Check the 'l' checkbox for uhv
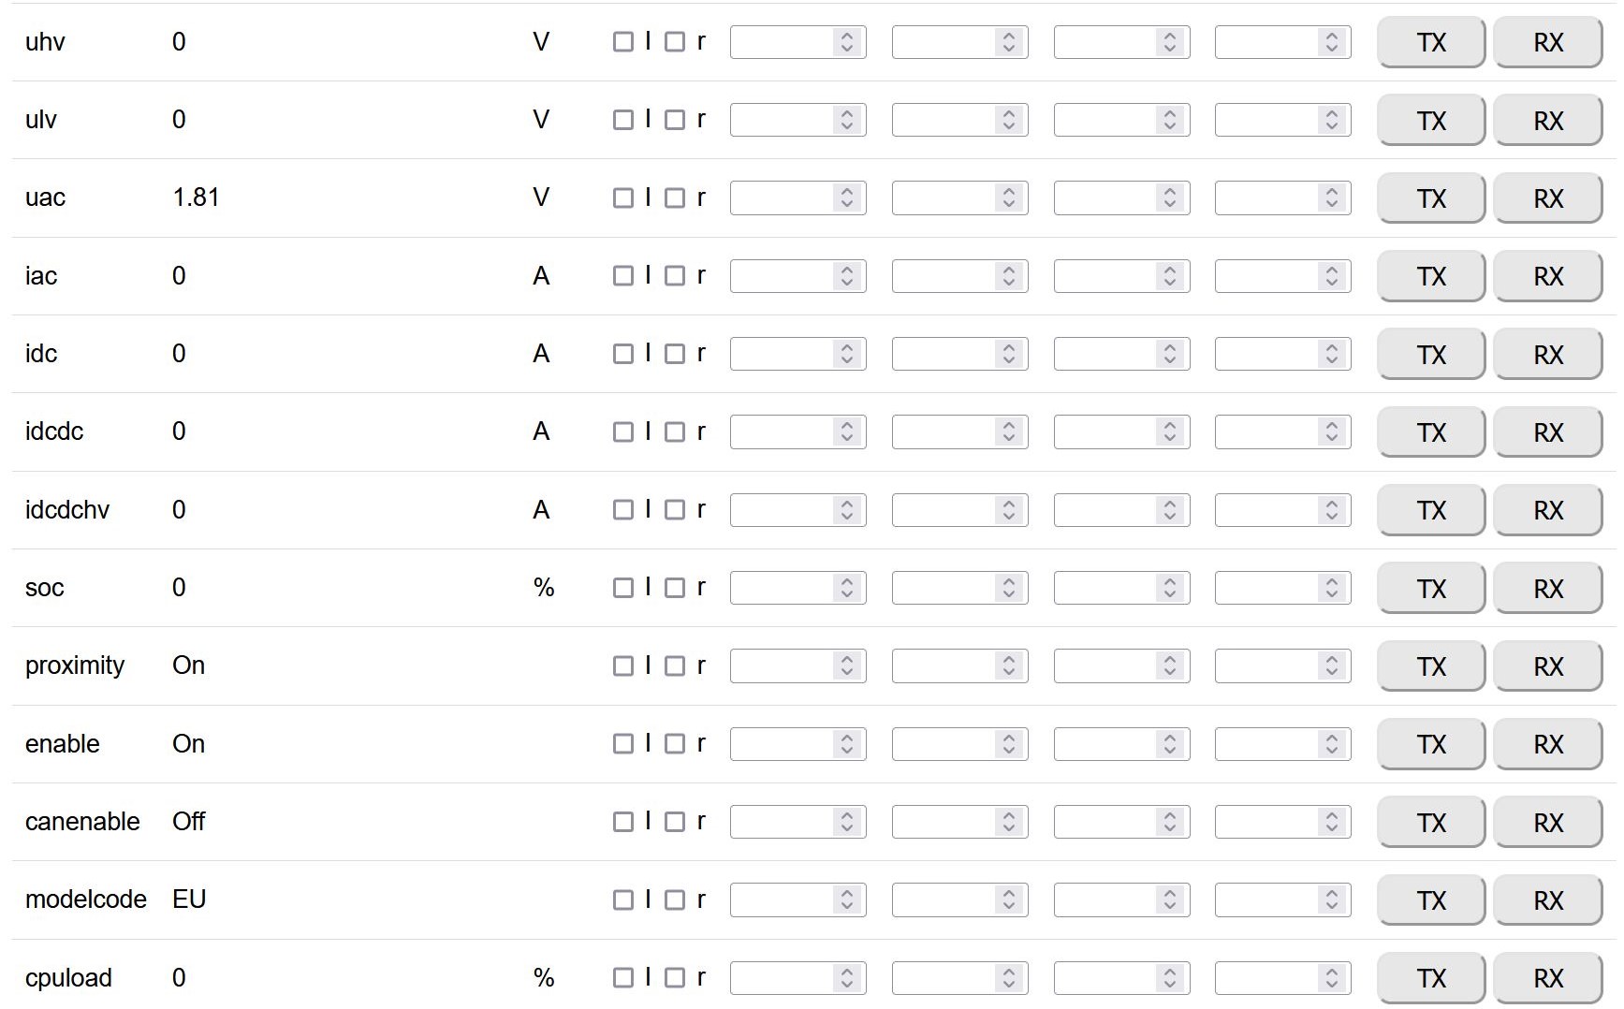The height and width of the screenshot is (1009, 1624). 622,42
